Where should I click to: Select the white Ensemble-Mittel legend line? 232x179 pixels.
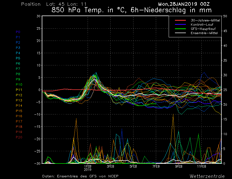tap(180, 33)
